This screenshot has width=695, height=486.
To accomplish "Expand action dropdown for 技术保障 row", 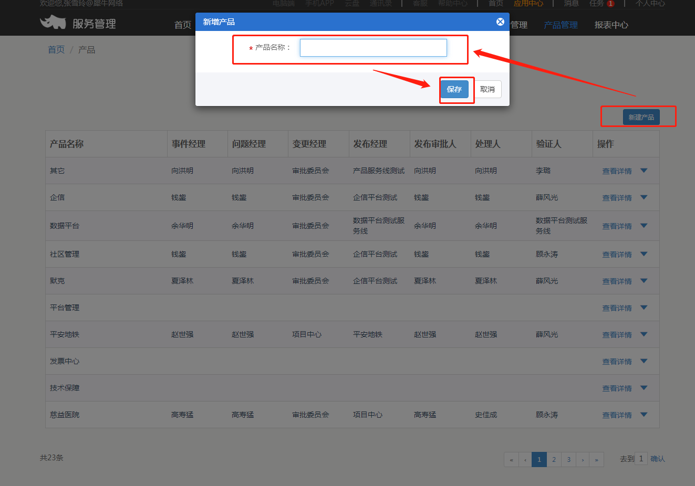I will click(x=644, y=388).
